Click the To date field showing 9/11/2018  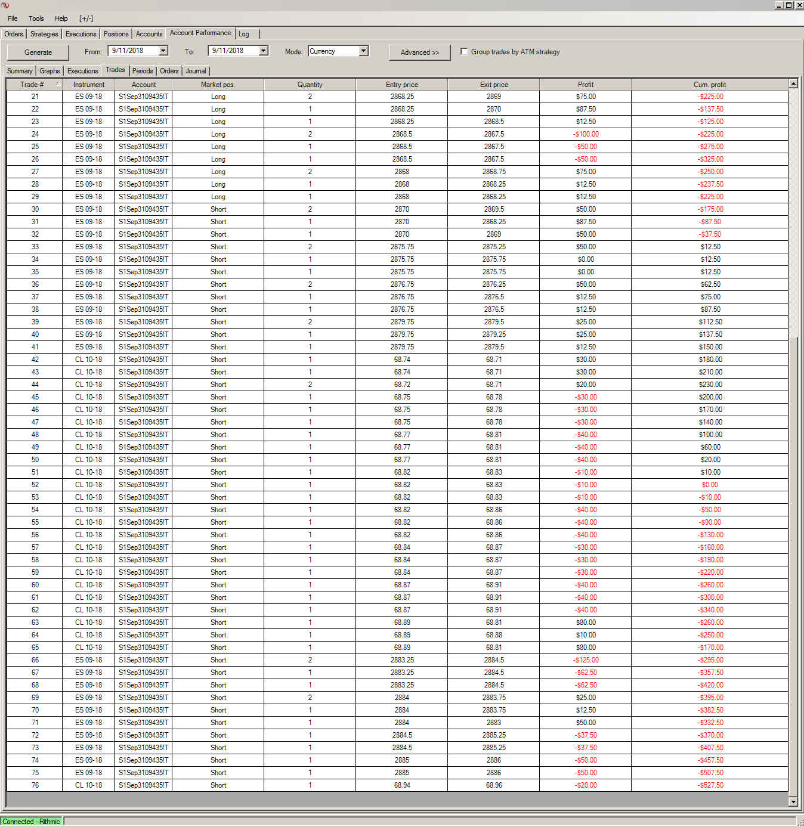coord(234,51)
